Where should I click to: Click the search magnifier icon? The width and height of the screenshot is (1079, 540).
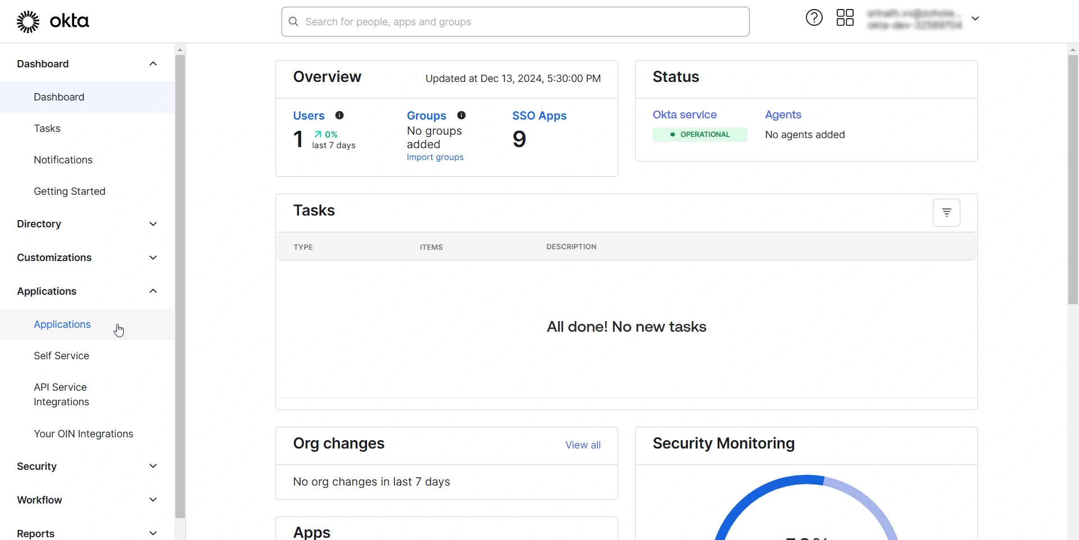[x=293, y=22]
